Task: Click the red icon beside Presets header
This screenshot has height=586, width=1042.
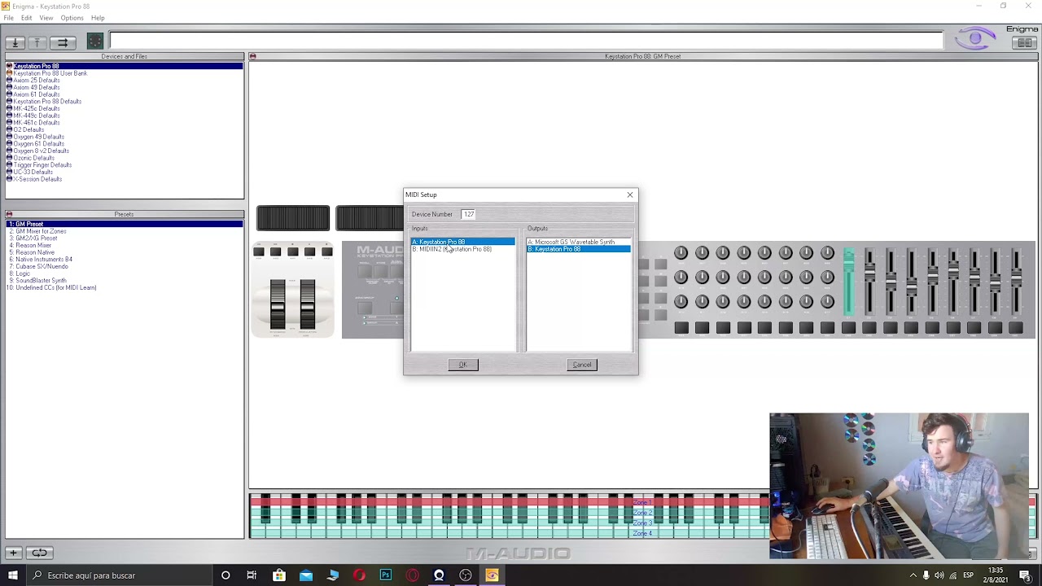Action: click(x=9, y=214)
